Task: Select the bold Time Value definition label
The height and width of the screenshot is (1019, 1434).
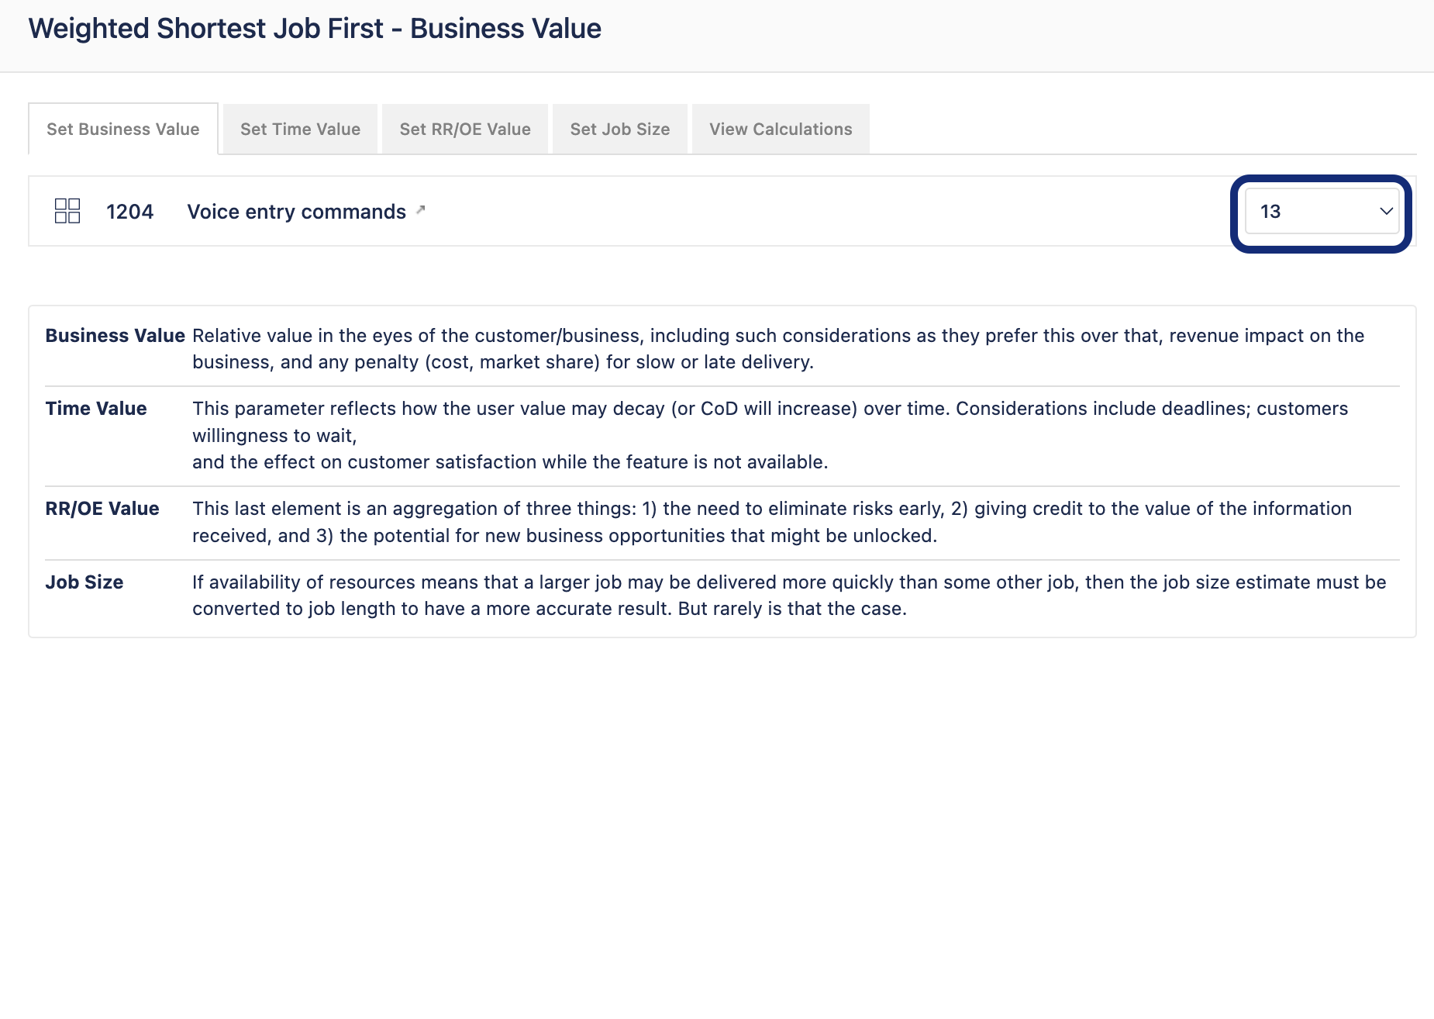Action: [x=96, y=409]
